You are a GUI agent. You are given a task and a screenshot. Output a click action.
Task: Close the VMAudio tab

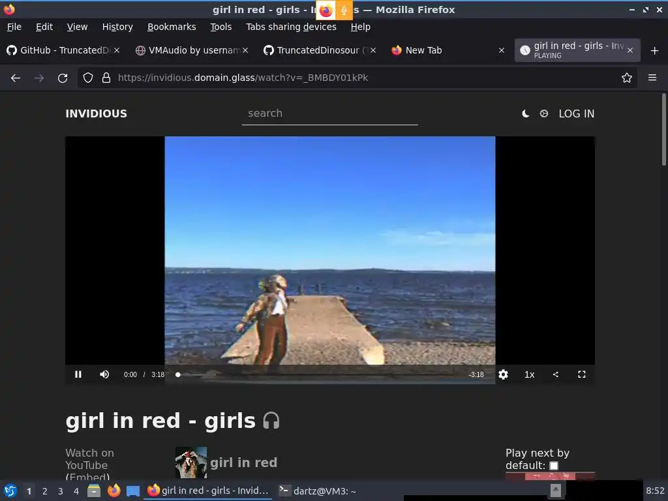tap(245, 50)
